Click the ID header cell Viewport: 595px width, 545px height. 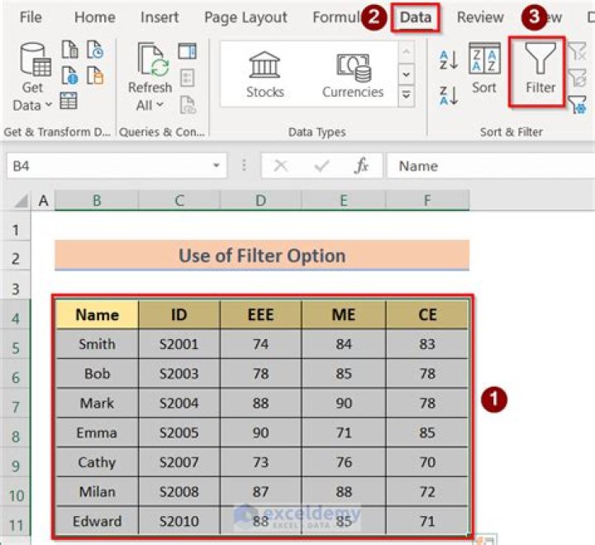coord(179,314)
